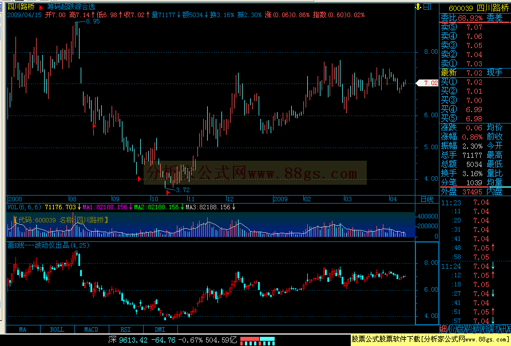The width and height of the screenshot is (511, 346).
Task: Select the RSI indicator tab
Action: pos(125,329)
